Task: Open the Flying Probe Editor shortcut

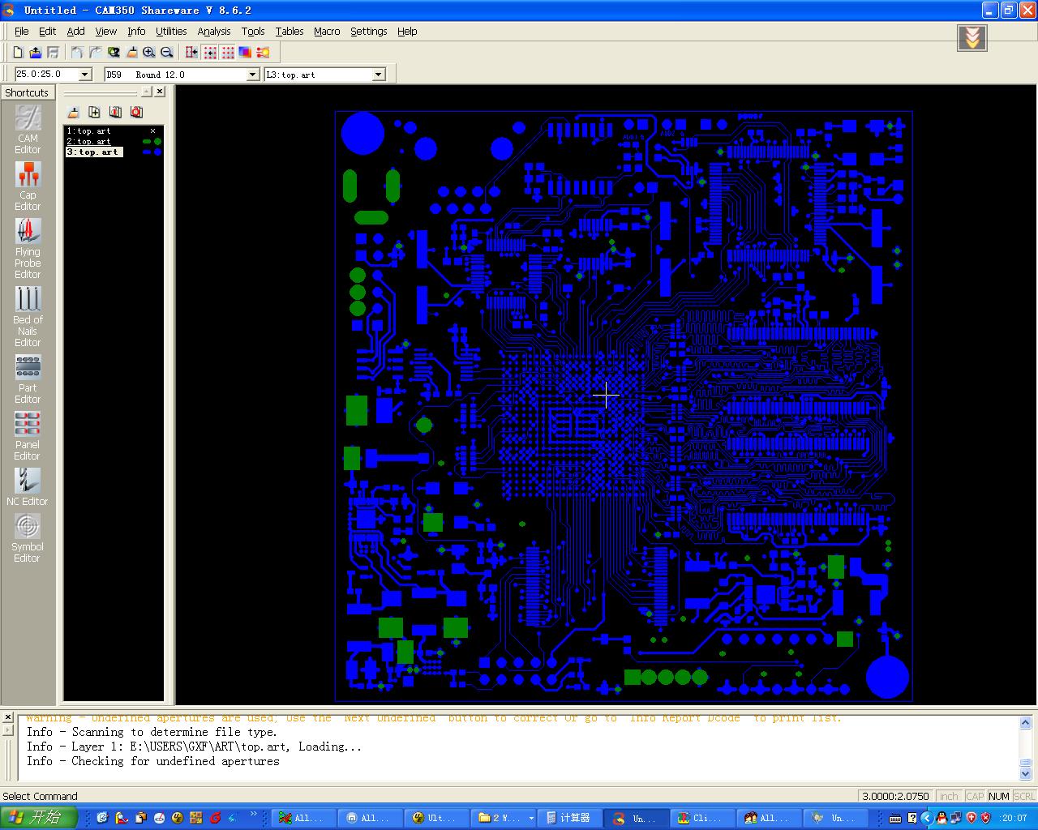Action: tap(28, 249)
